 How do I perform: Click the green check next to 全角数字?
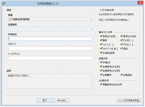point(101,75)
